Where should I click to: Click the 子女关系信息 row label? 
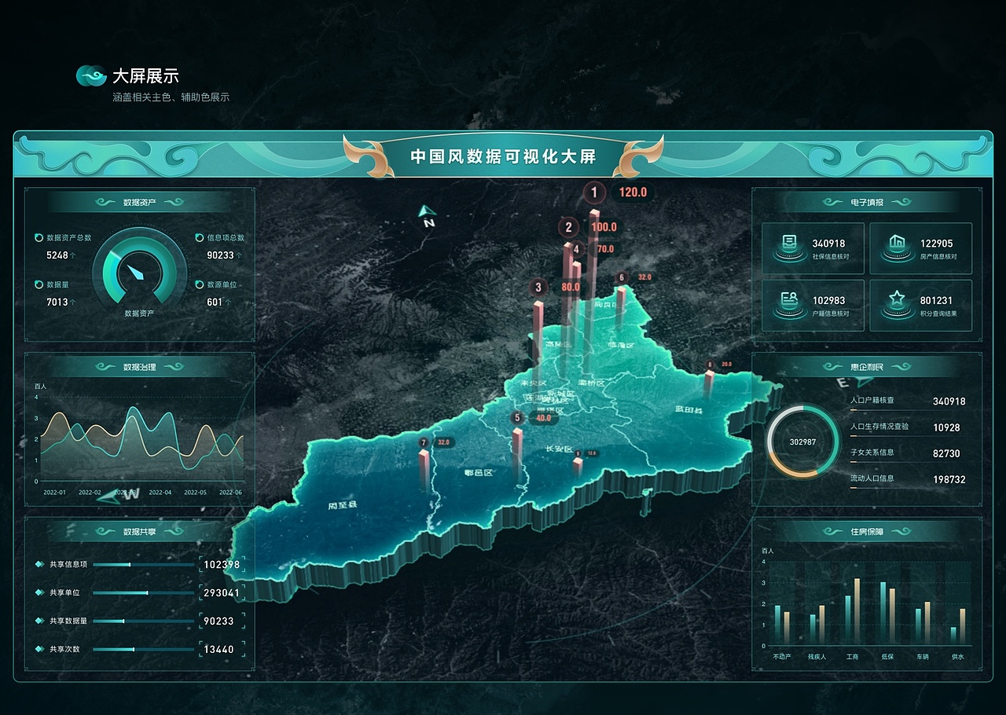(x=872, y=452)
